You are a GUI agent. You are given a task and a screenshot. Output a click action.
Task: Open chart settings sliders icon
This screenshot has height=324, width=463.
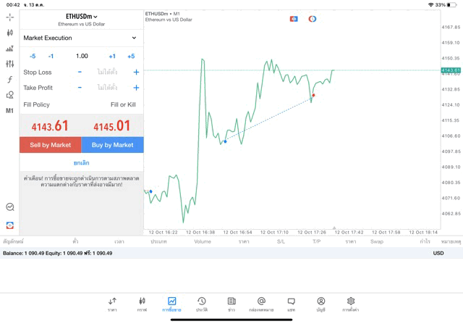pos(9,64)
